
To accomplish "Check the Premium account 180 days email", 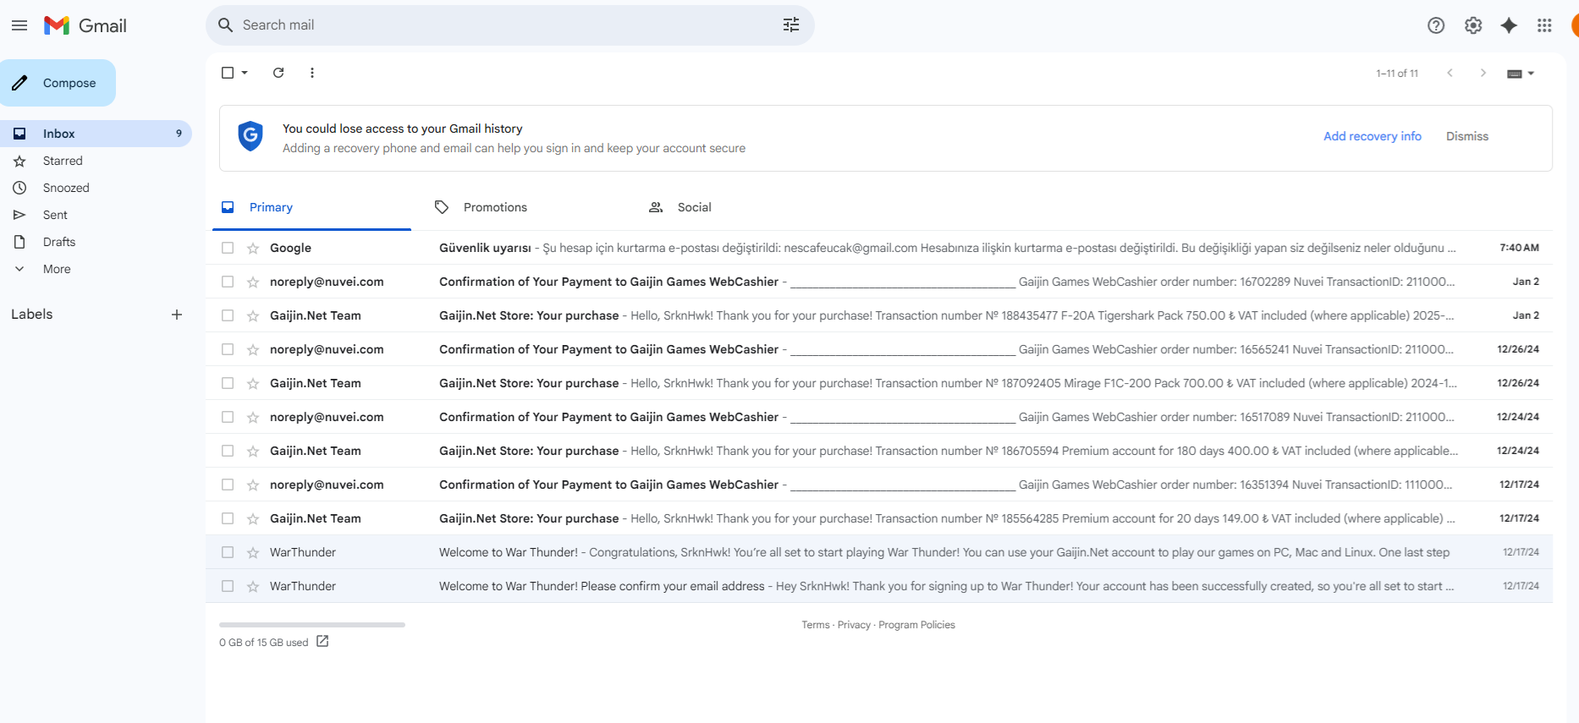I will (228, 451).
